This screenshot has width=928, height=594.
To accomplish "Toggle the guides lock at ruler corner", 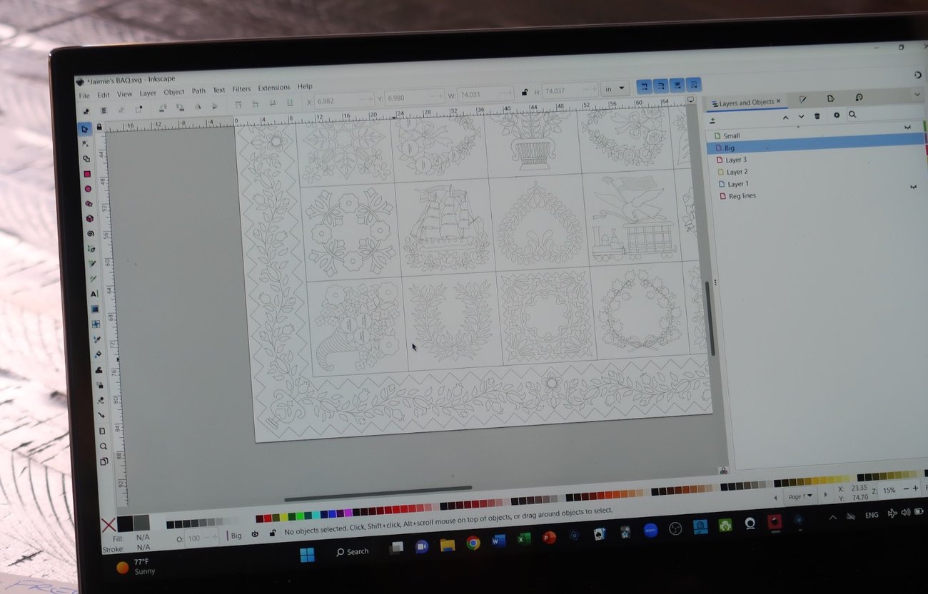I will pyautogui.click(x=99, y=127).
